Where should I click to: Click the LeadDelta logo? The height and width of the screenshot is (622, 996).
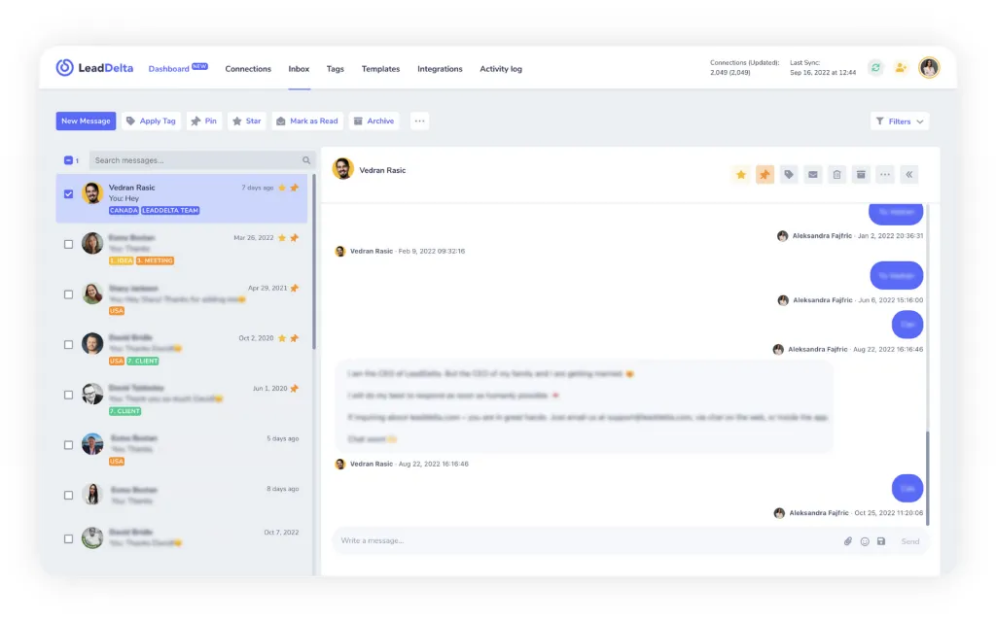point(94,67)
